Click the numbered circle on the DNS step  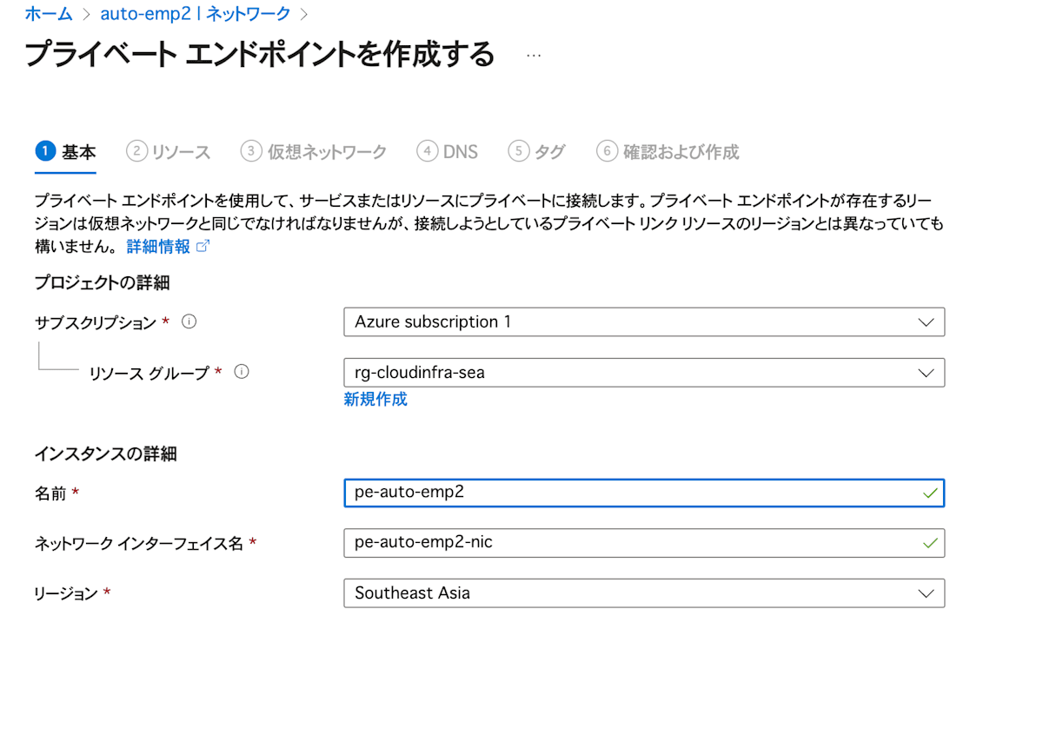[427, 150]
